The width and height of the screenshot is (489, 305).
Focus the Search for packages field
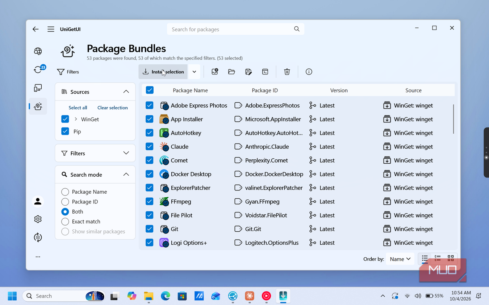(x=235, y=29)
